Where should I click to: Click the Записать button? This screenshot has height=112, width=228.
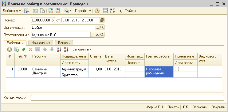click(200, 107)
